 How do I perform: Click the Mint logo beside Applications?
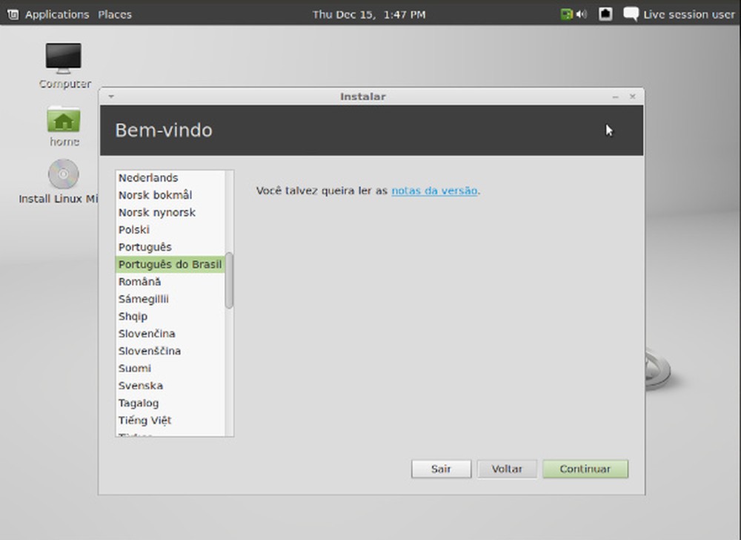(x=13, y=13)
